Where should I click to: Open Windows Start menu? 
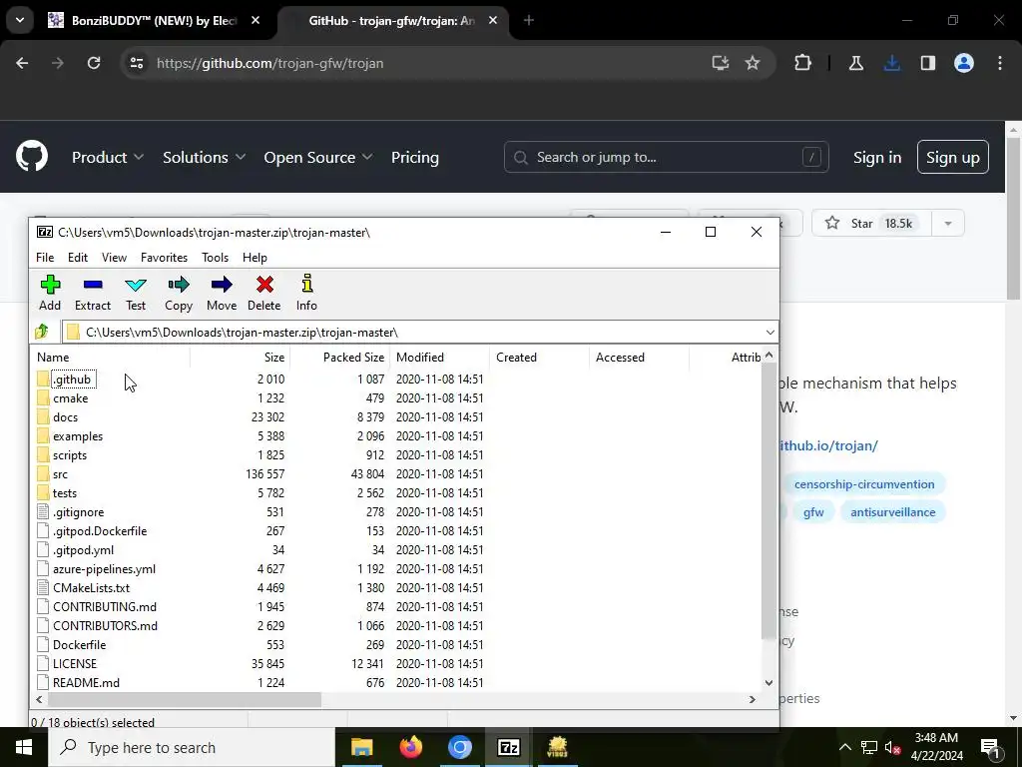24,747
